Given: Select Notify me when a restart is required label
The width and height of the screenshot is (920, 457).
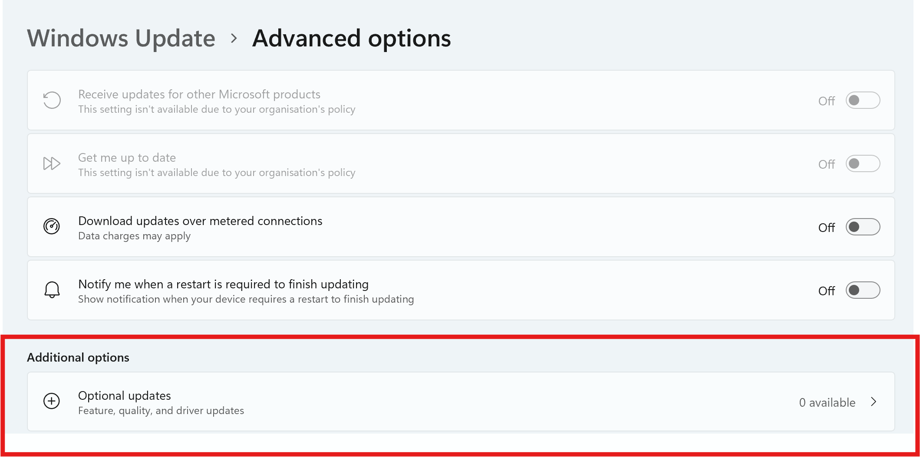Looking at the screenshot, I should (x=223, y=284).
